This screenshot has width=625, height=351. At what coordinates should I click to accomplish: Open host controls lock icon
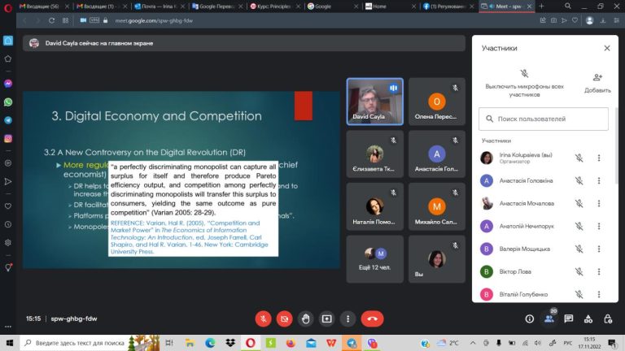pyautogui.click(x=608, y=318)
